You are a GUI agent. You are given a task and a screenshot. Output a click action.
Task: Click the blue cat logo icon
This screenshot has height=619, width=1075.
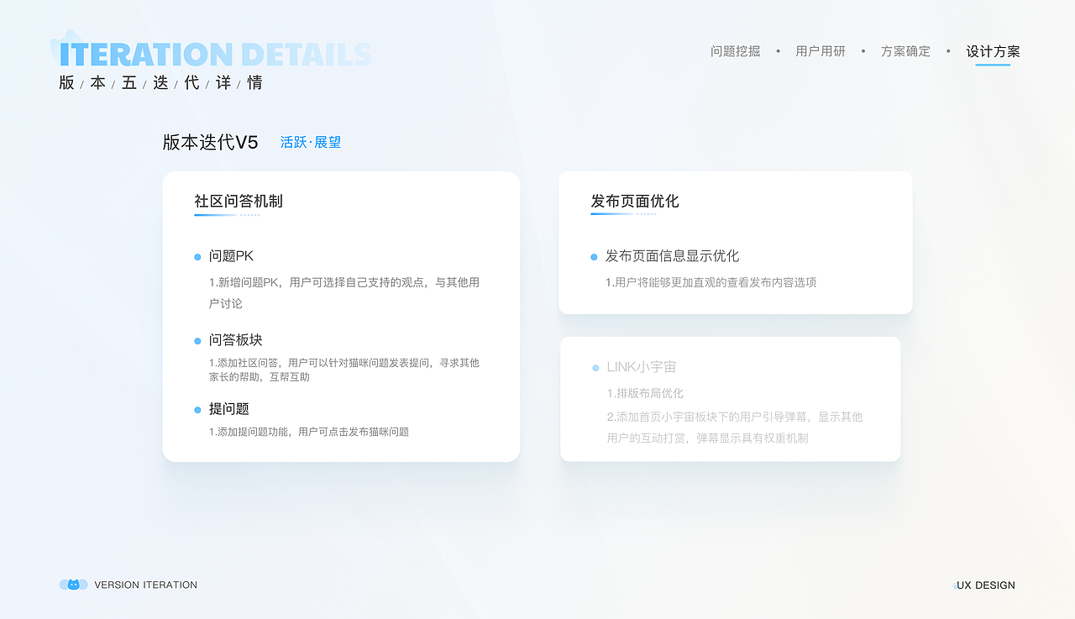(73, 585)
